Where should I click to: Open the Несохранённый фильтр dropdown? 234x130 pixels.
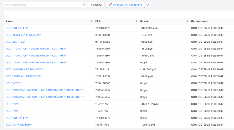(125, 5)
